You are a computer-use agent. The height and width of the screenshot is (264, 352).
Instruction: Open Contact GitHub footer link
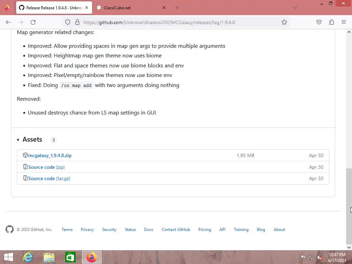coord(176,229)
